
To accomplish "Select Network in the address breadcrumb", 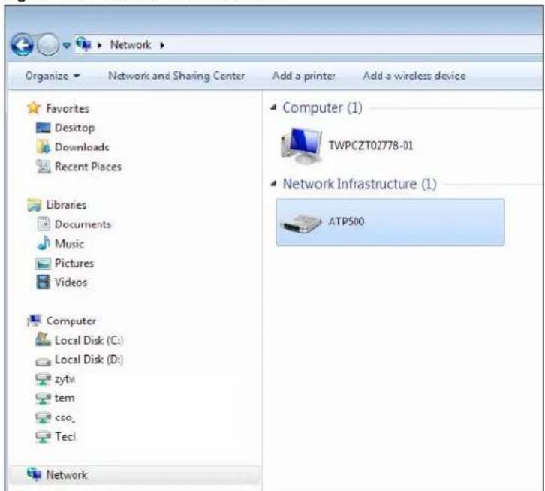I will click(x=131, y=44).
